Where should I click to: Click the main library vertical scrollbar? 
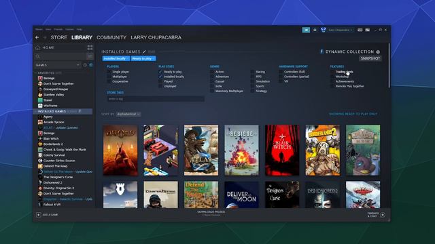[x=389, y=66]
